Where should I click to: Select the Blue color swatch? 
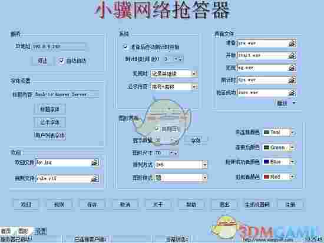coord(266,162)
